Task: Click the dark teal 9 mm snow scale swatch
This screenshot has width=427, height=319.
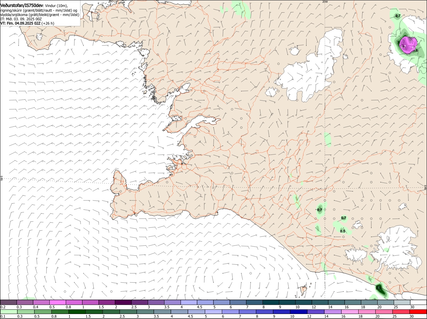Action: click(x=288, y=302)
